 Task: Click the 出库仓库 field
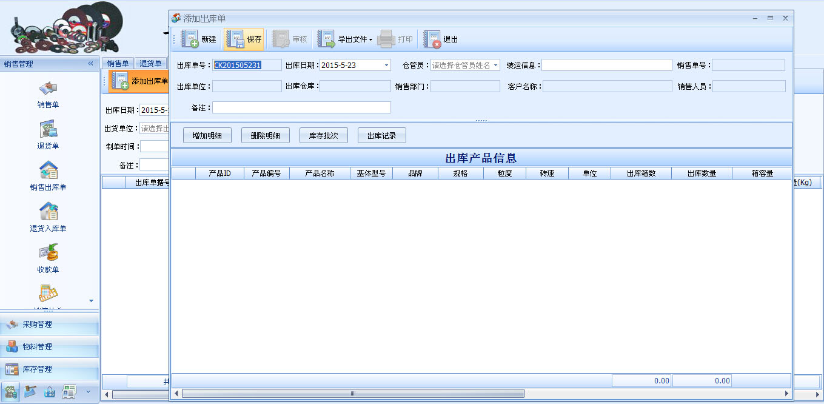tap(355, 87)
